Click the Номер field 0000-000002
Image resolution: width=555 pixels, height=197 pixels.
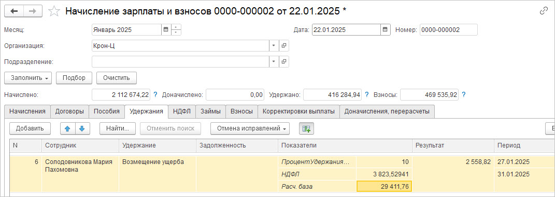click(x=448, y=29)
